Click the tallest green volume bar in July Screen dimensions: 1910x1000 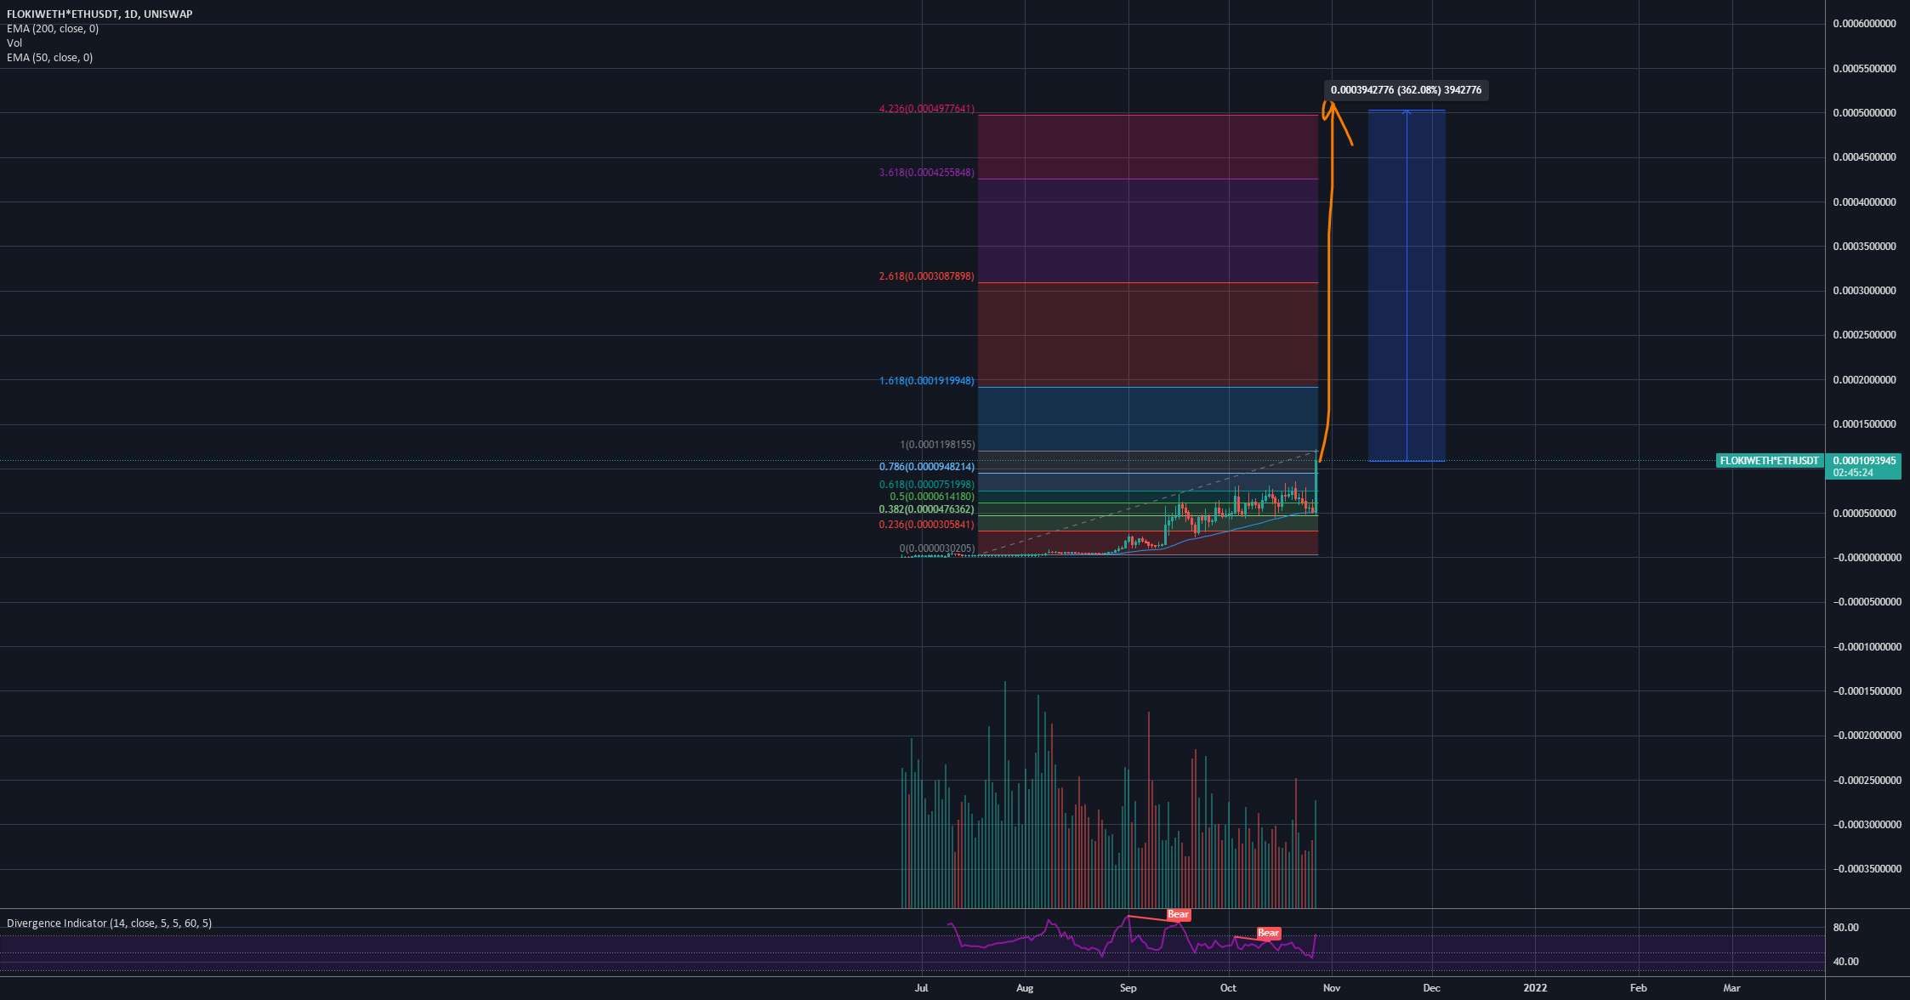pyautogui.click(x=1005, y=794)
